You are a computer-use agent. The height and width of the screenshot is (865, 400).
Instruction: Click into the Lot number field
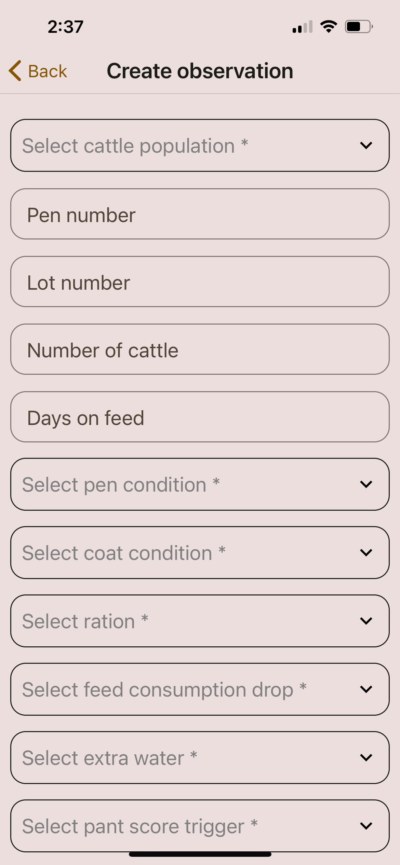200,282
